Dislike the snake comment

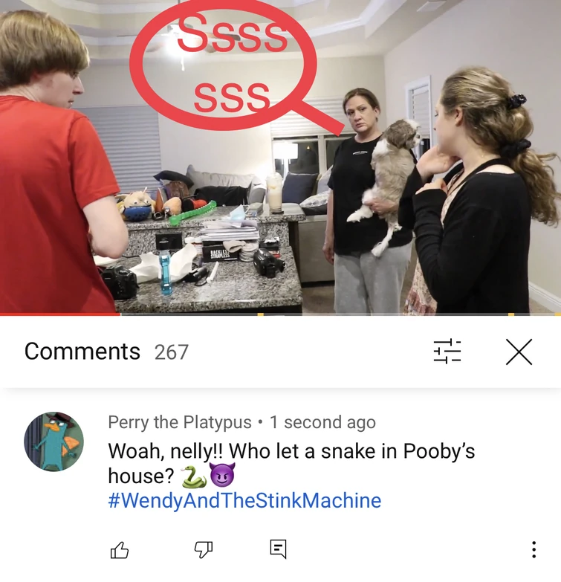tap(204, 550)
